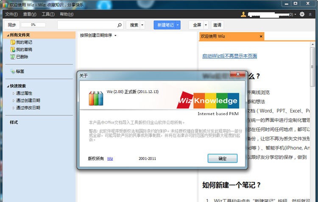Select the 我的笔记 tree label
The width and height of the screenshot is (318, 202).
[x=24, y=42]
